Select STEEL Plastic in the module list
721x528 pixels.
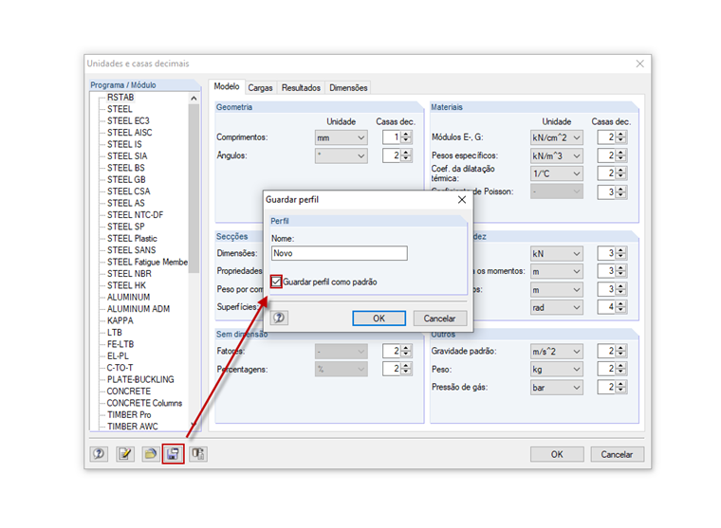[132, 239]
